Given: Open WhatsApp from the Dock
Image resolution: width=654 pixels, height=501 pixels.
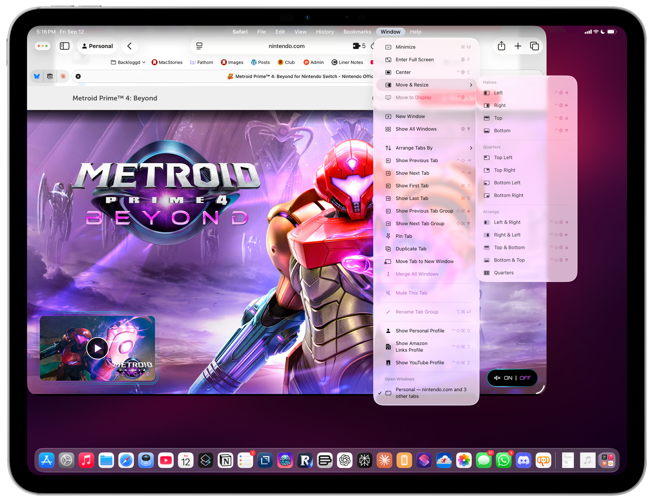Looking at the screenshot, I should pos(504,460).
